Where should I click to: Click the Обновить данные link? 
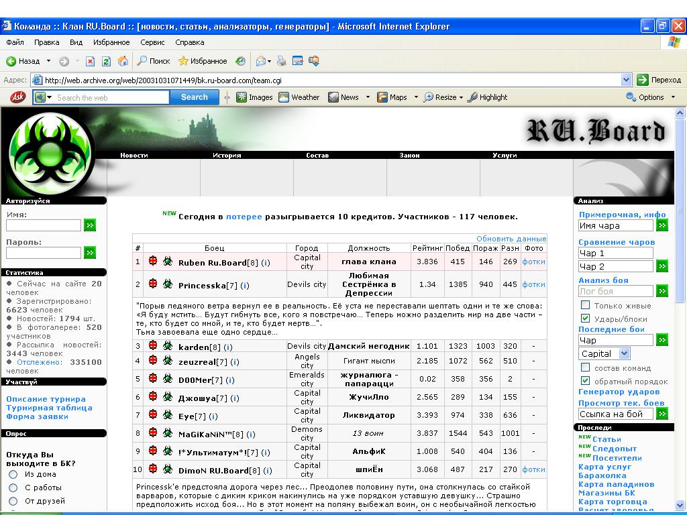(x=511, y=239)
